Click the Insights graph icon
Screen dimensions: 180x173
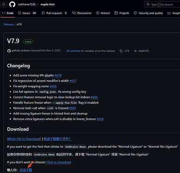pos(169,13)
